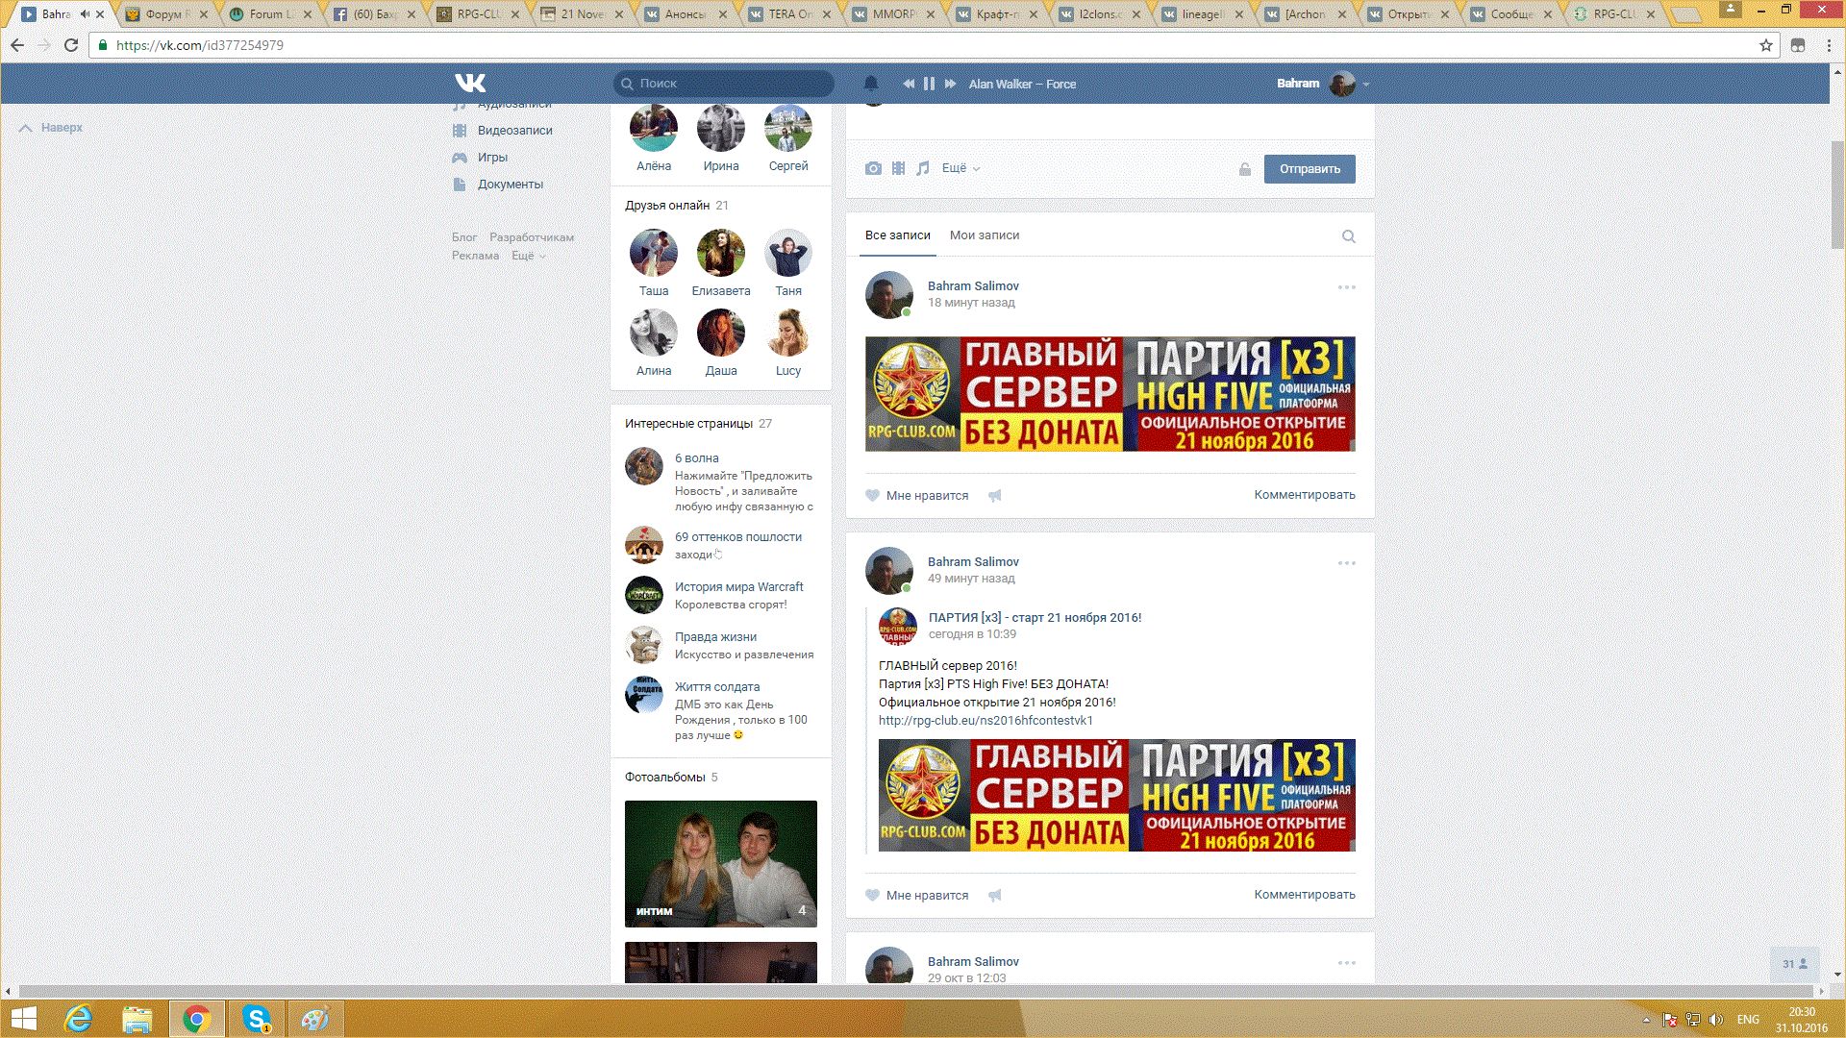Share first post with megaphone icon
This screenshot has width=1846, height=1038.
(x=995, y=496)
